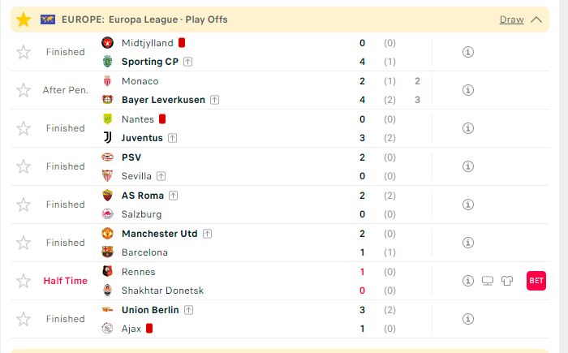Show info for Manchester Utd vs Barcelona
Screen dimensions: 568x353
468,243
